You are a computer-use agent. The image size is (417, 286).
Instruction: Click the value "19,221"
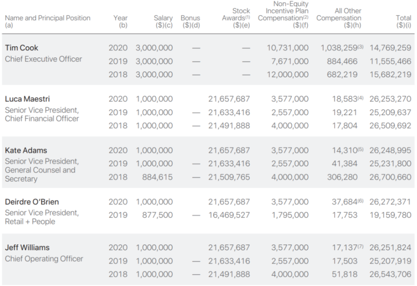click(344, 113)
